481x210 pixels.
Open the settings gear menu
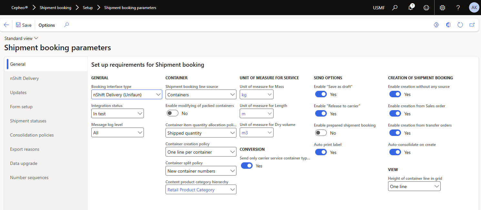click(442, 8)
